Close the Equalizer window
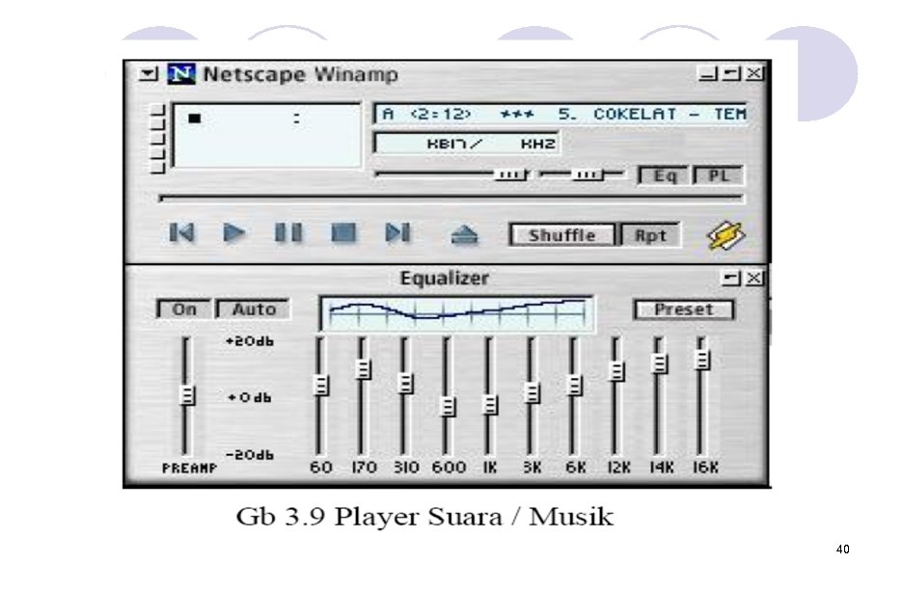The height and width of the screenshot is (590, 903). tap(753, 278)
